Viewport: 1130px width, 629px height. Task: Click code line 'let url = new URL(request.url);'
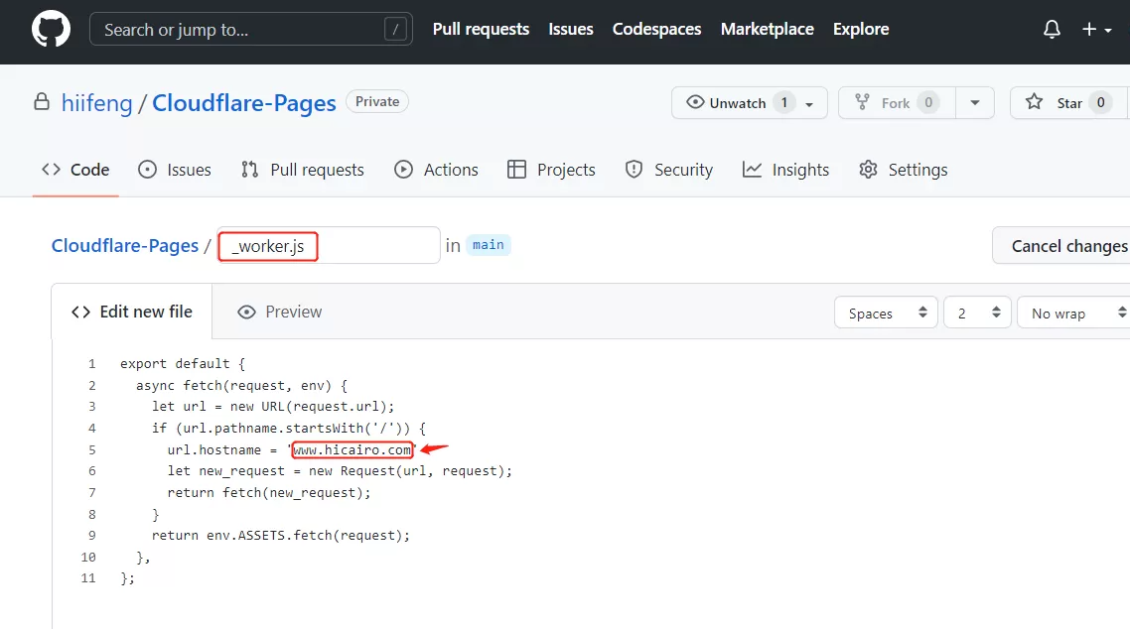tap(273, 407)
